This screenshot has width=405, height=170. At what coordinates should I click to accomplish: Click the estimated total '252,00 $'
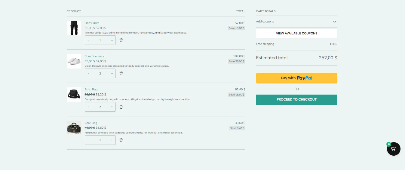click(x=328, y=58)
